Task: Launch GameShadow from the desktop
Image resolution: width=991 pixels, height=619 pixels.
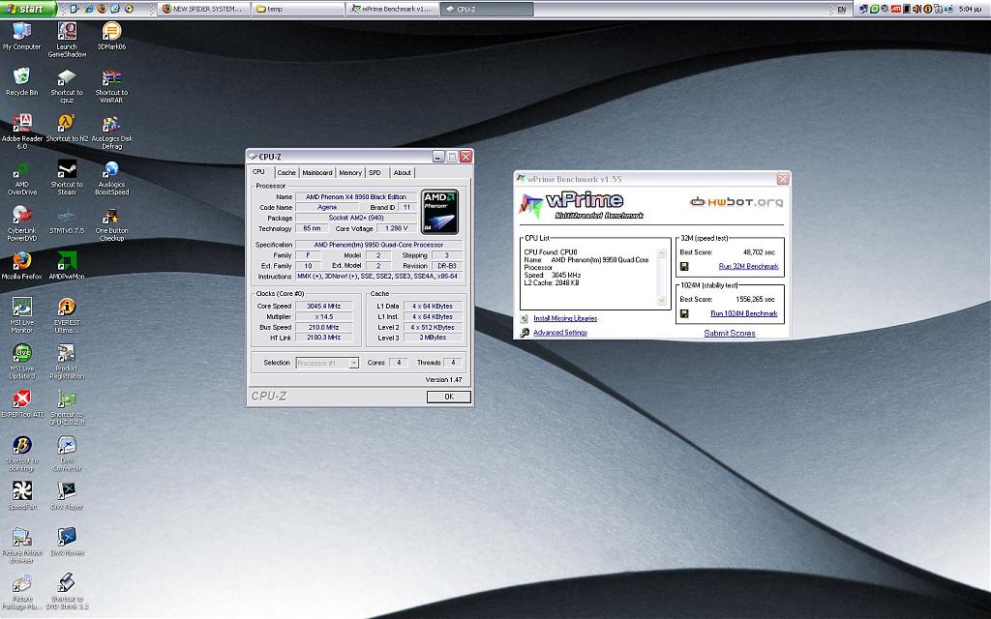Action: click(x=67, y=39)
